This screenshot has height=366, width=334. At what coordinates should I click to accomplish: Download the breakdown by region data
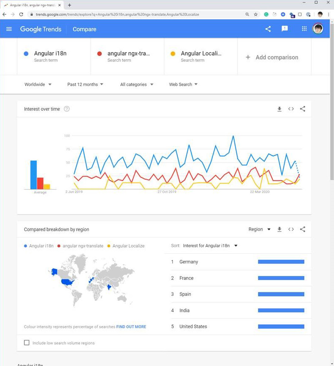(279, 229)
